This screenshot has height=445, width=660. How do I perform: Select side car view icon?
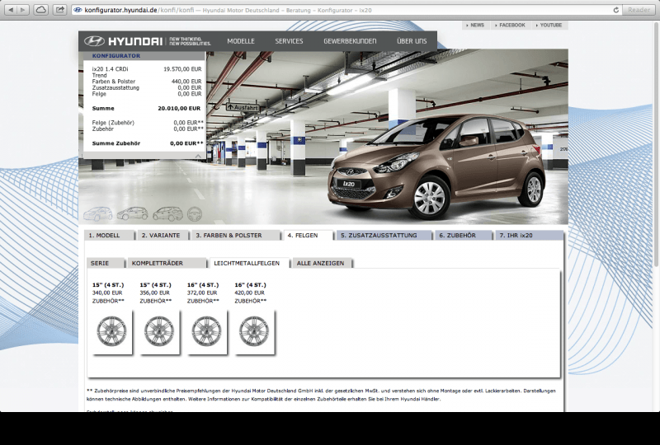point(132,213)
